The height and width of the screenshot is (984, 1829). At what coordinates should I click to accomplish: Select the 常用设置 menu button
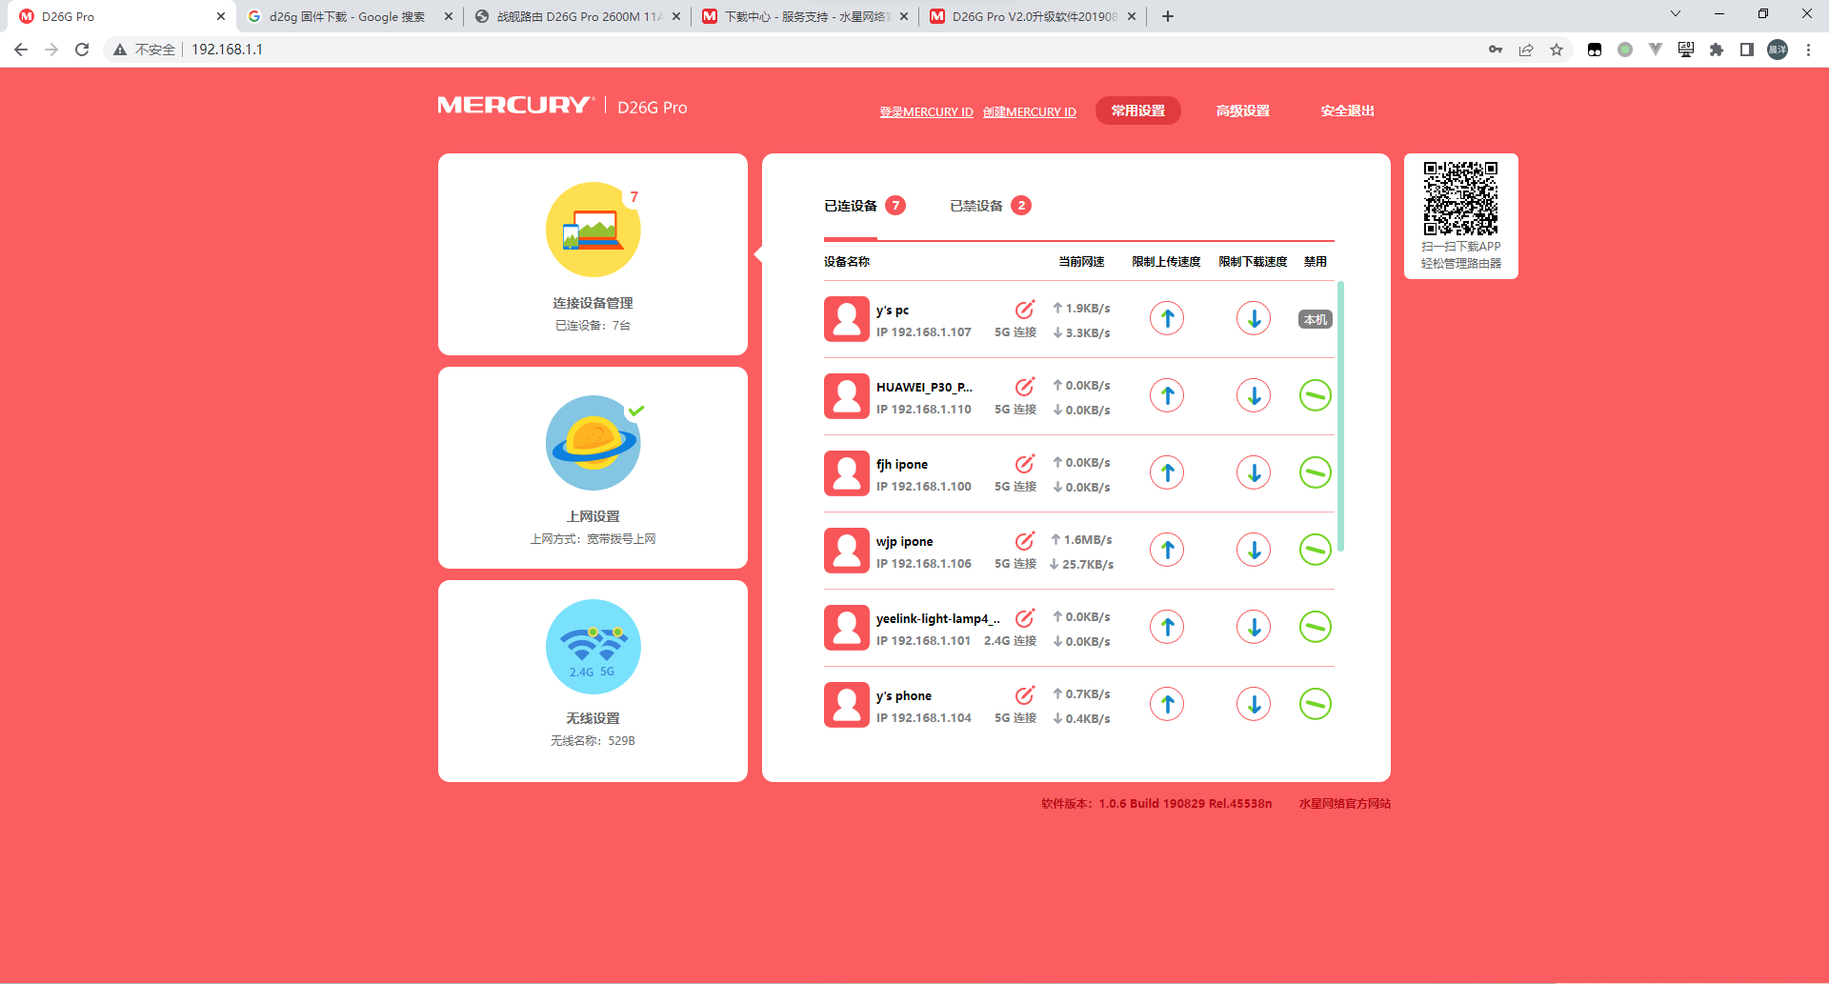(x=1137, y=110)
